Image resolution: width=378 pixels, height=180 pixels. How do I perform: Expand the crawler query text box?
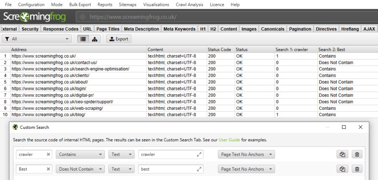click(x=199, y=155)
